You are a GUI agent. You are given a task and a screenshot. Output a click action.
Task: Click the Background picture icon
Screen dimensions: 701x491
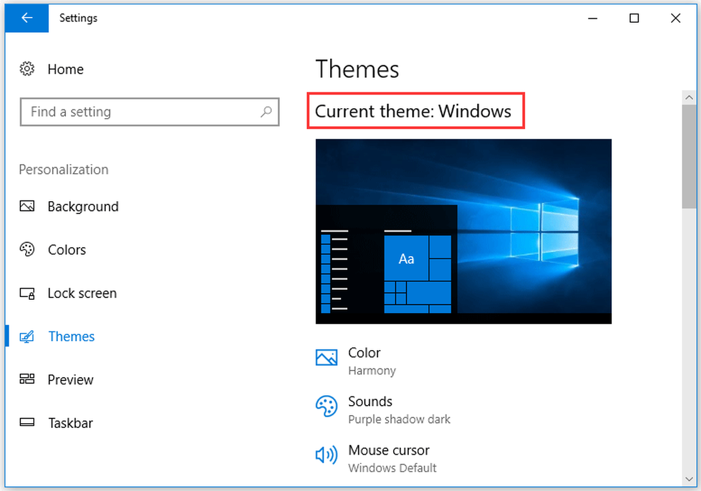click(27, 206)
